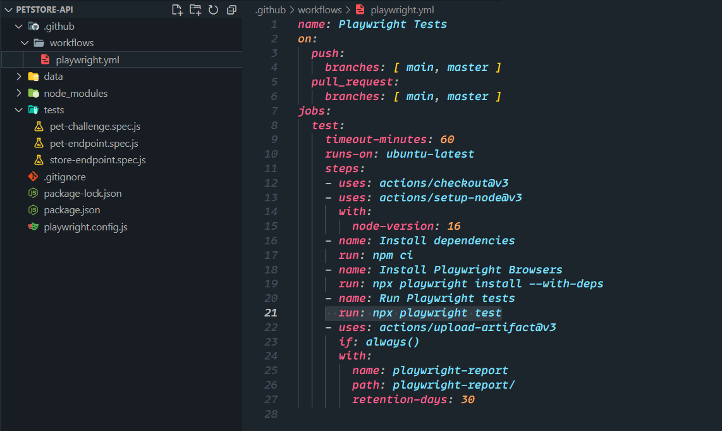Click line number 28 in the gutter
Image resolution: width=722 pixels, height=431 pixels.
coord(271,414)
